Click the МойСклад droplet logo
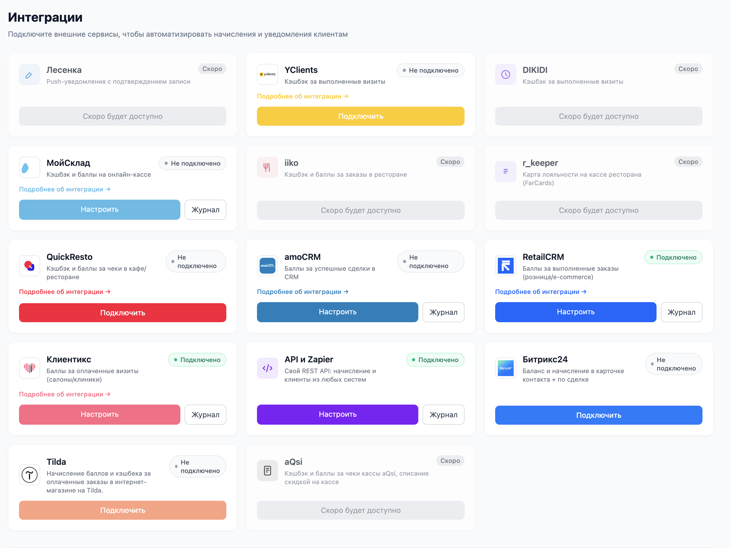 click(29, 167)
